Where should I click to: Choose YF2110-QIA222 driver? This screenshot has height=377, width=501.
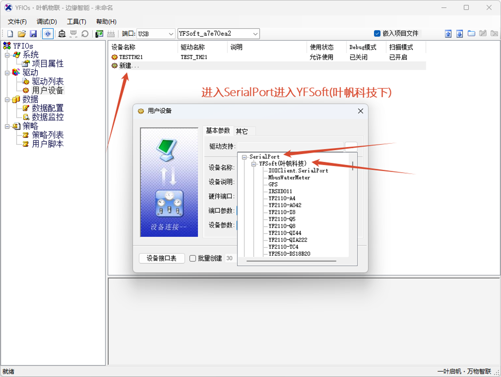tap(288, 240)
